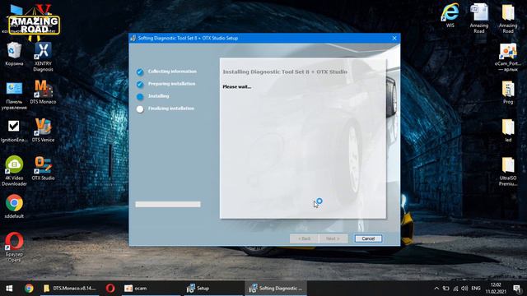This screenshot has height=296, width=527.
Task: Click the disabled Next button
Action: (333, 238)
